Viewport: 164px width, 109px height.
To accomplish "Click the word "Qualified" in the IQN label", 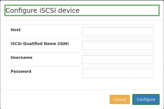I will (x=32, y=44).
